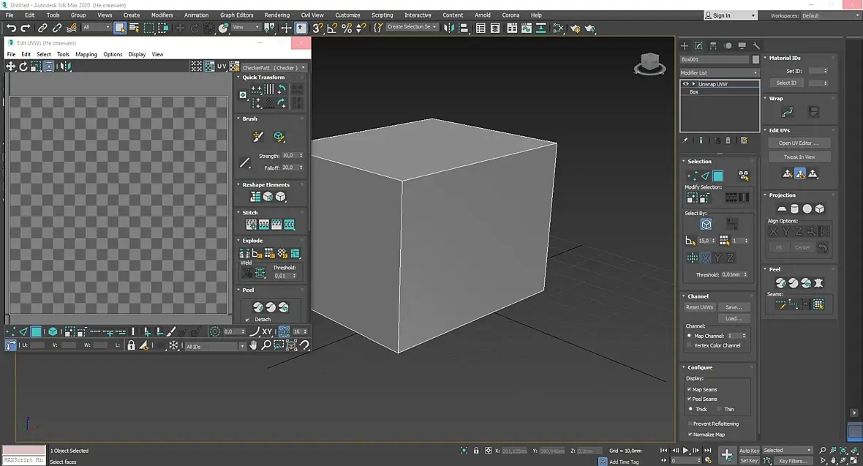Enable Prevent Reflattening checkbox
The image size is (863, 466).
[689, 424]
